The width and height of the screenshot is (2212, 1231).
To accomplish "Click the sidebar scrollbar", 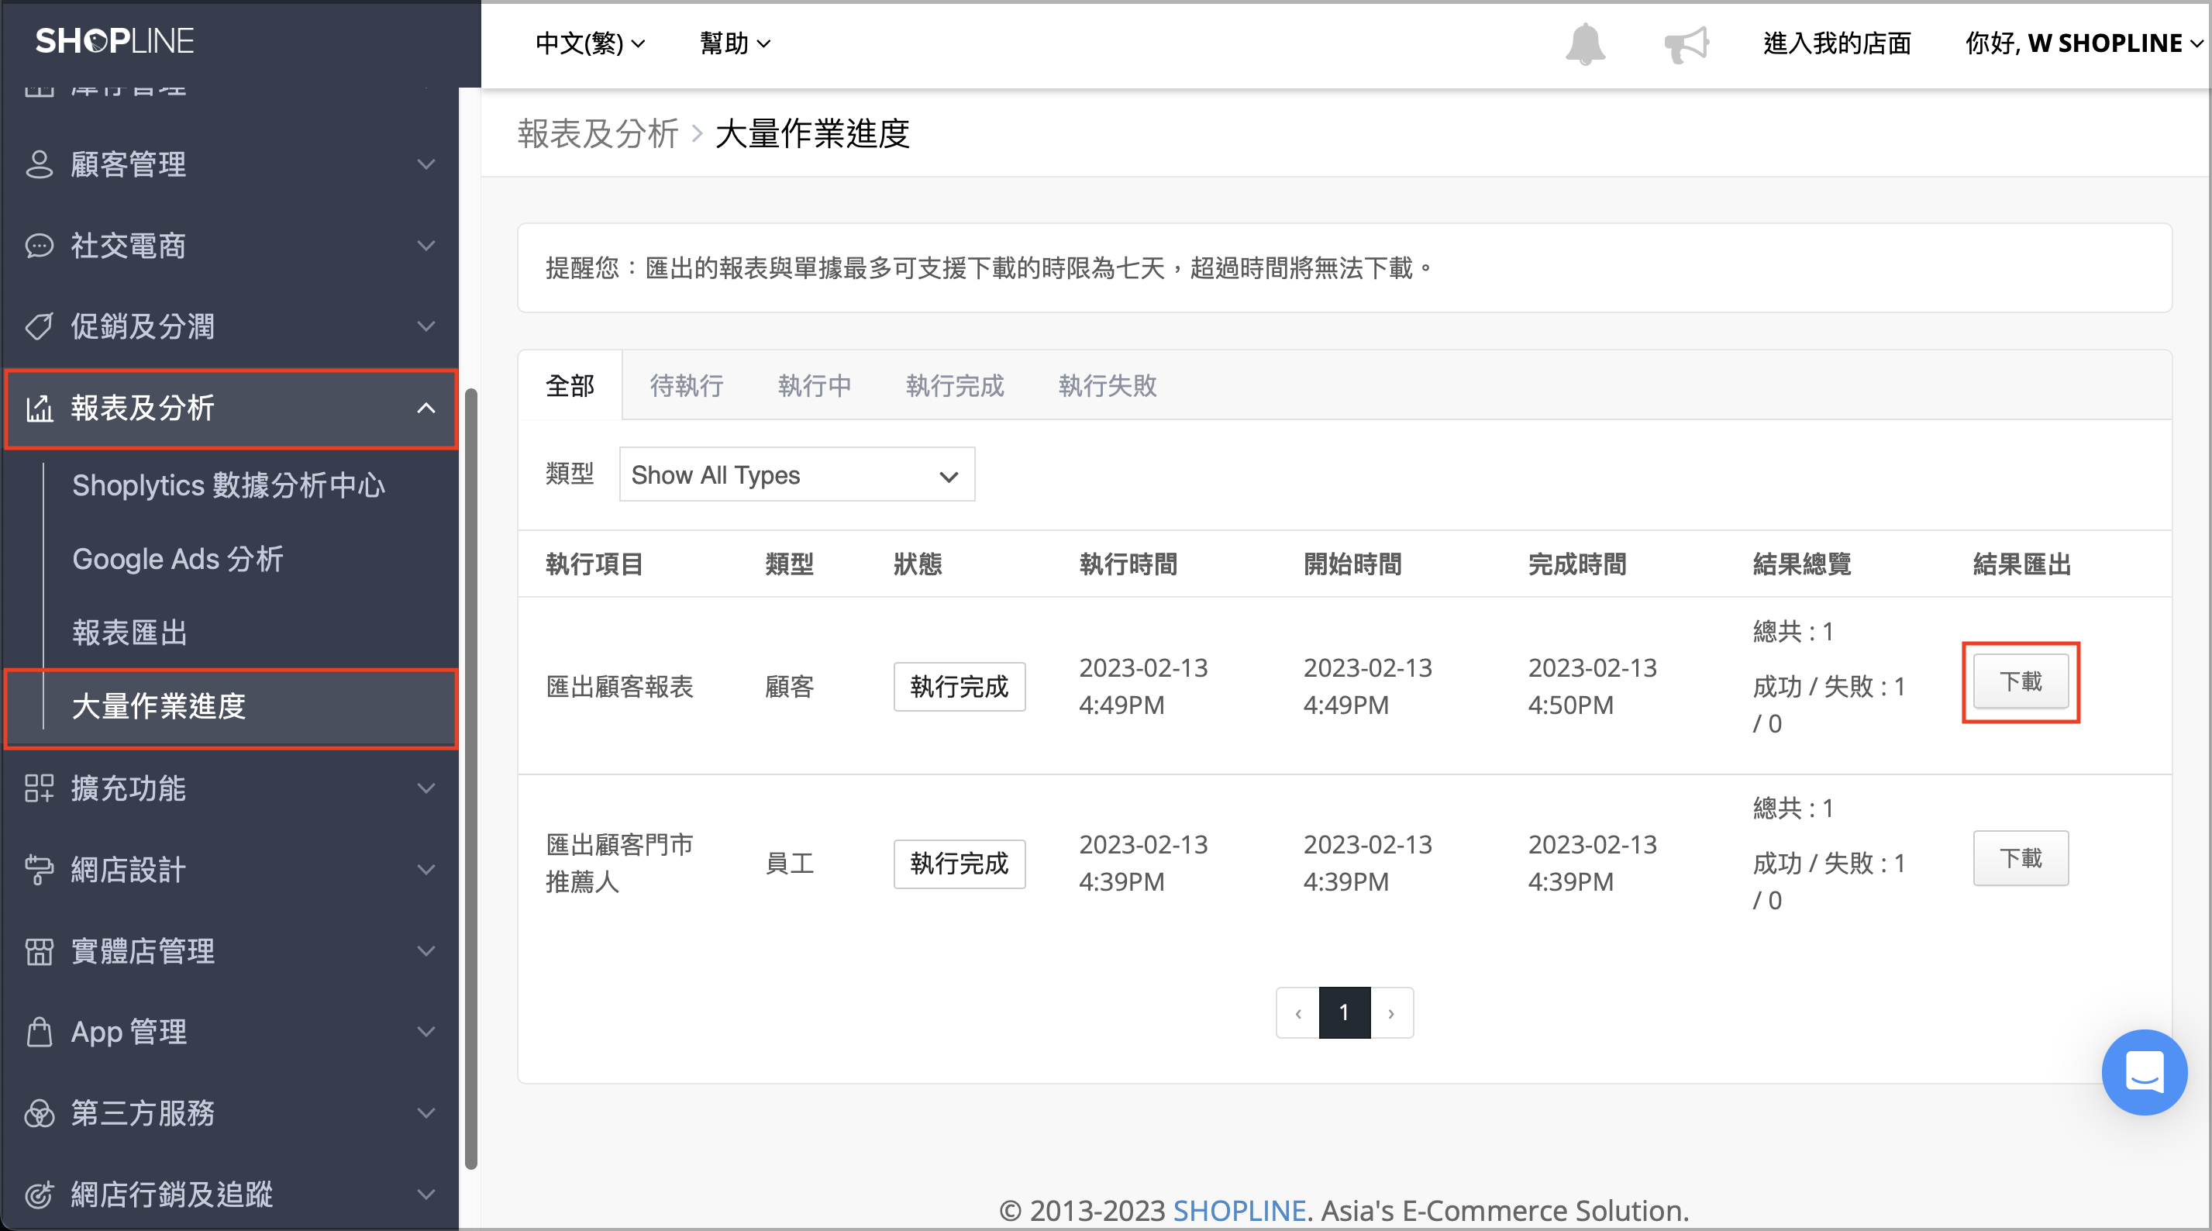I will coord(470,778).
